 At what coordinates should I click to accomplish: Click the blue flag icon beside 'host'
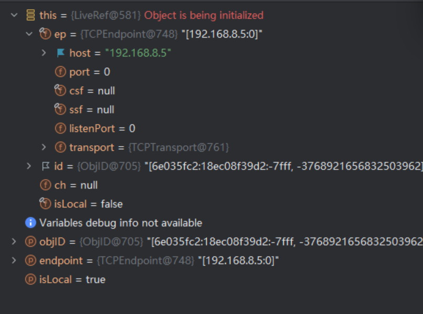pyautogui.click(x=60, y=53)
